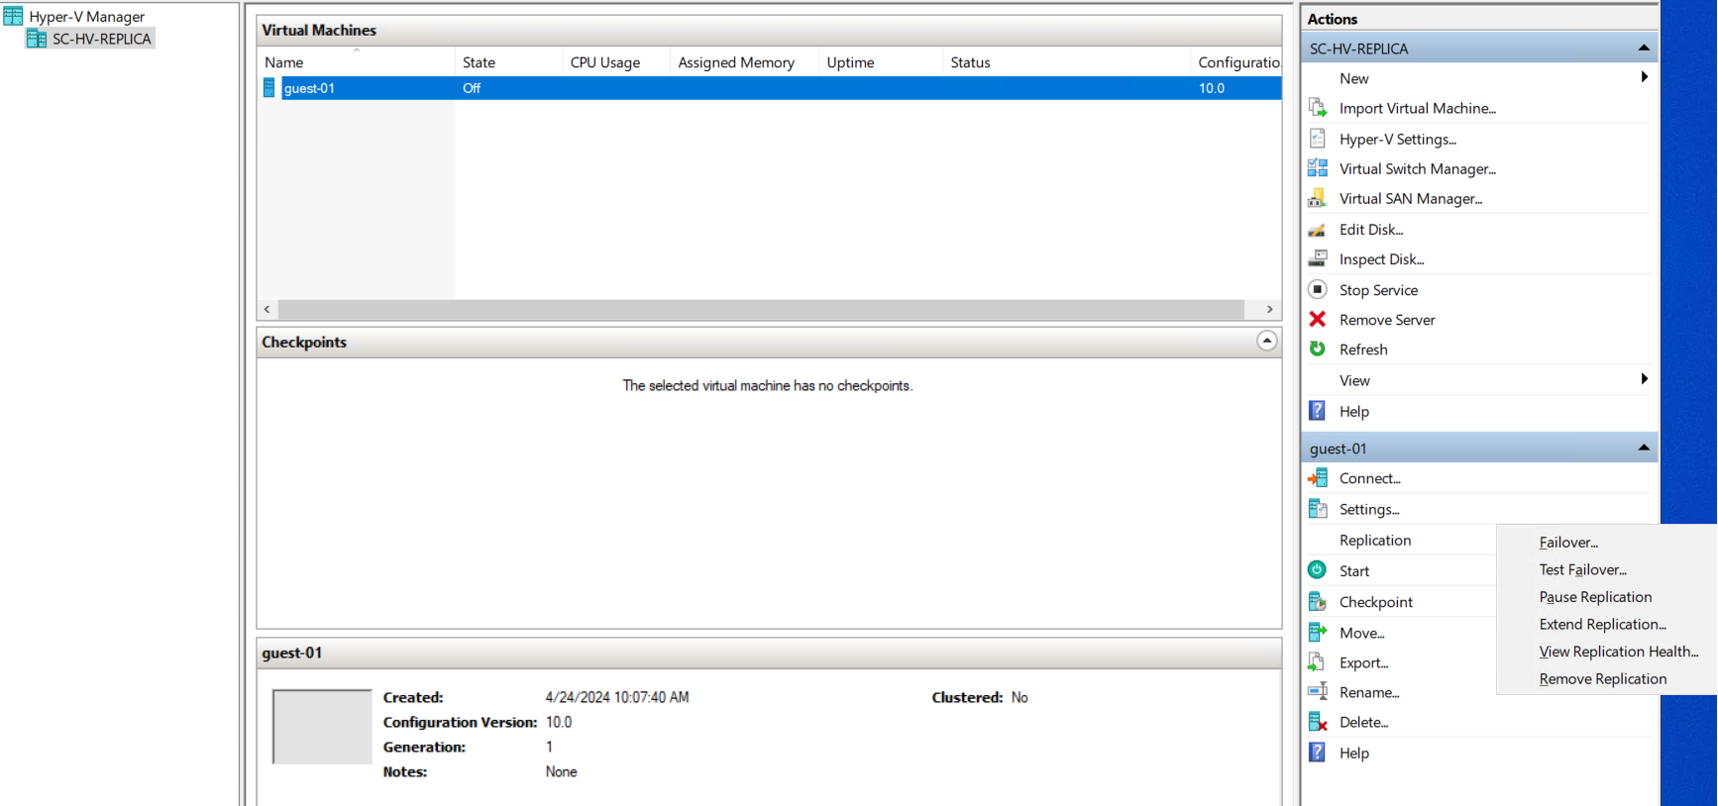Select Extend Replication
The image size is (1718, 806).
click(x=1602, y=624)
